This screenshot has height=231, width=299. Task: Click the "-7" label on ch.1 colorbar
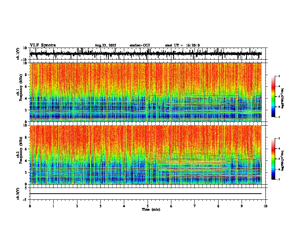279,117
